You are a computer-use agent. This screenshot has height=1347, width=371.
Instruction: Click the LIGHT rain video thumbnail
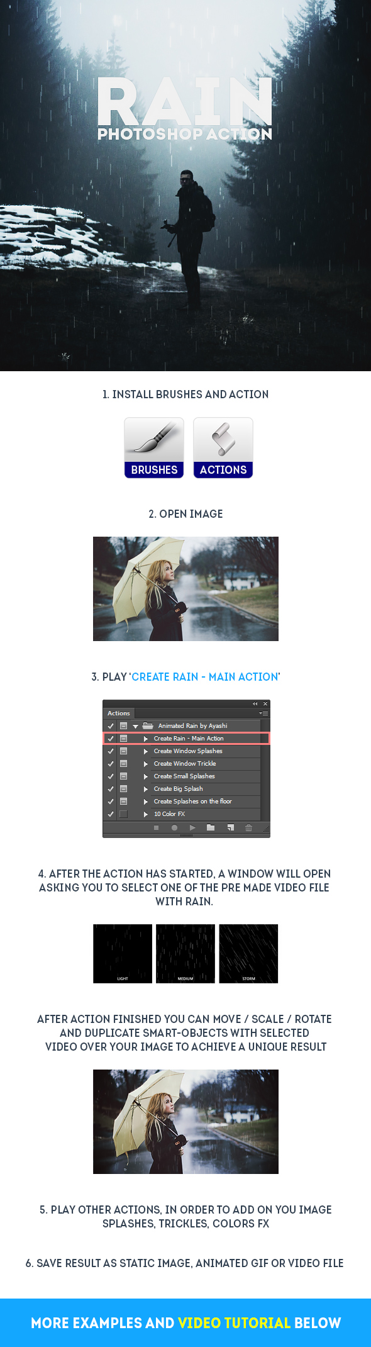[x=123, y=953]
